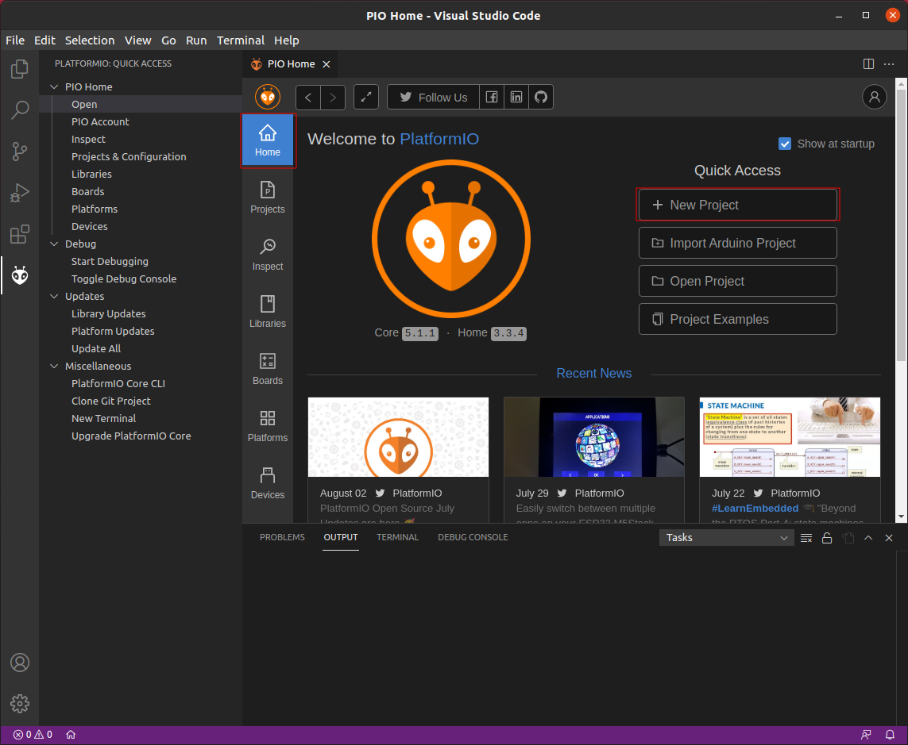Open the State Machine news thumbnail
The width and height of the screenshot is (908, 745).
790,437
